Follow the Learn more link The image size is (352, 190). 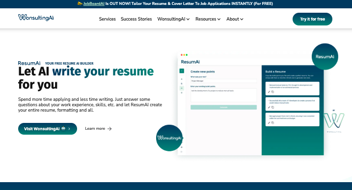[x=98, y=128]
